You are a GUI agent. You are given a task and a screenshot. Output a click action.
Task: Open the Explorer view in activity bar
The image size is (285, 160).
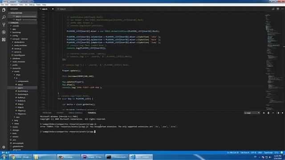point(4,10)
